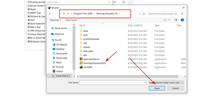Click Program Files (x86) in address path
213x100 pixels.
coord(83,14)
